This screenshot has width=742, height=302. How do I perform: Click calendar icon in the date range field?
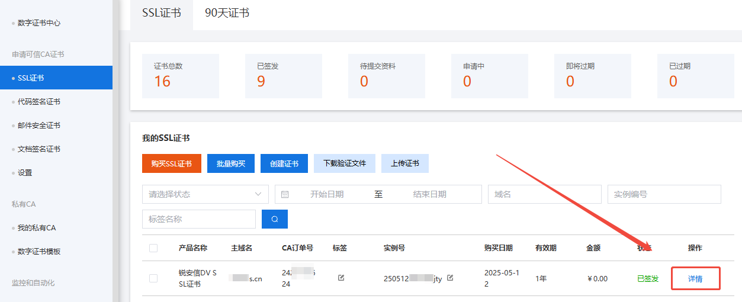285,194
